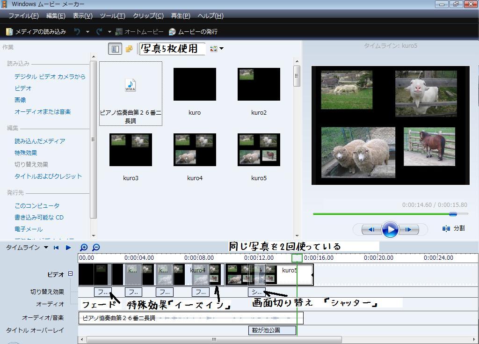Click ムービーの発行 publish icon
This screenshot has height=344, width=479.
coord(172,31)
